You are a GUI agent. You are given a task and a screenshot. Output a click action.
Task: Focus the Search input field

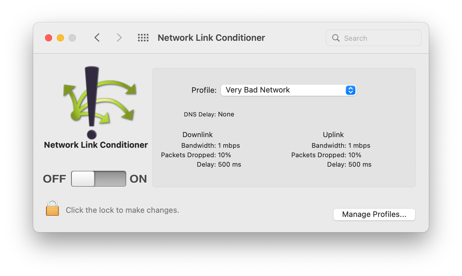(374, 38)
